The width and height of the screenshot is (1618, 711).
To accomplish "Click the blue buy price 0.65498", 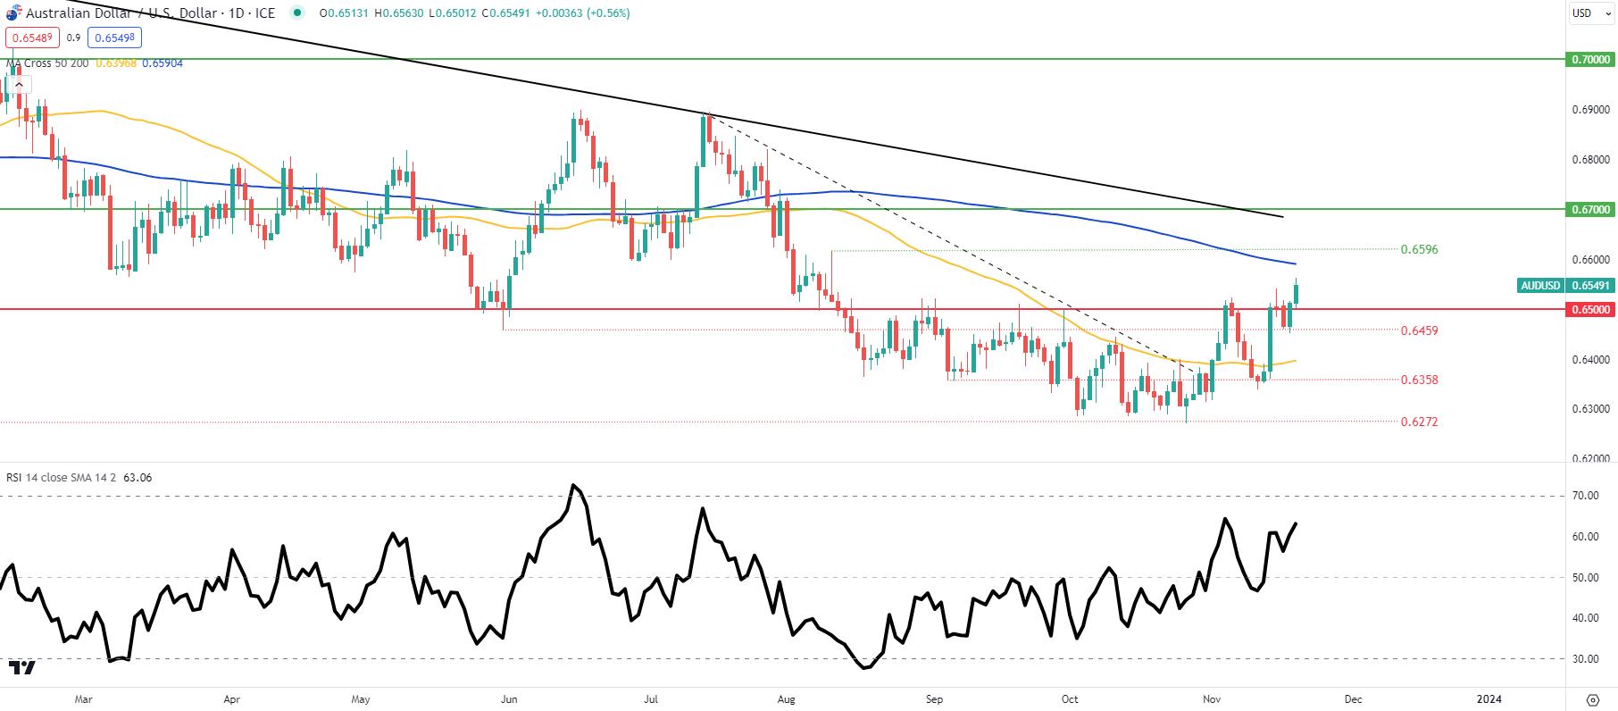I will [x=114, y=38].
